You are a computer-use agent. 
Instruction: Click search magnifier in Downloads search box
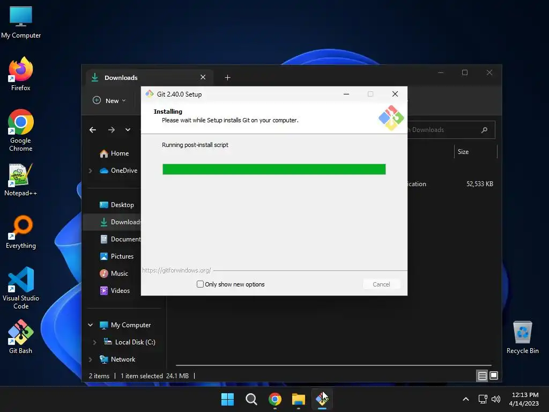[484, 130]
